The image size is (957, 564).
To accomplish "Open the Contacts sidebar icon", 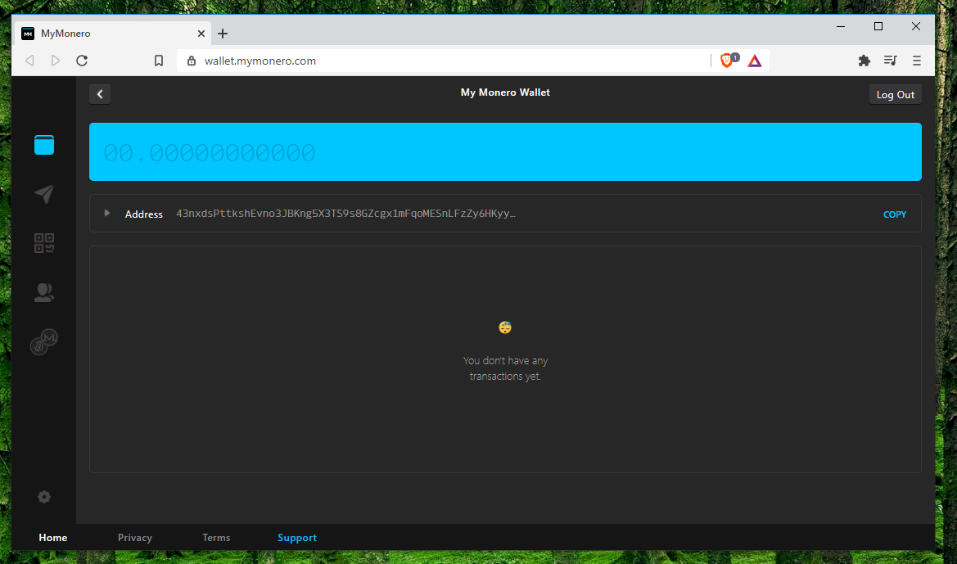I will [44, 292].
